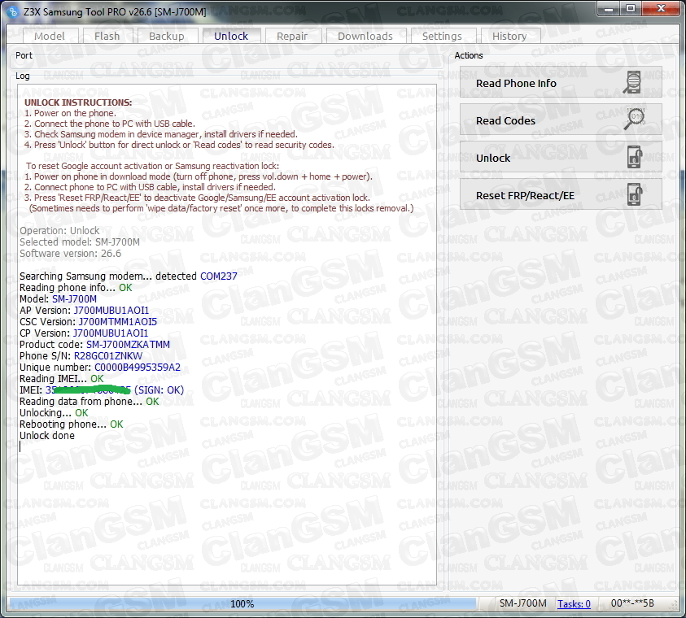Click the 'Unlocking... OK' log line

point(54,412)
